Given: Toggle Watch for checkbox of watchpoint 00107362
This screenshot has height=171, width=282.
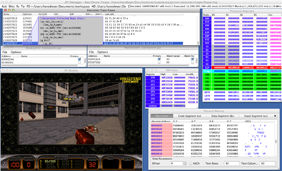Looking at the screenshot, I should click(192, 62).
